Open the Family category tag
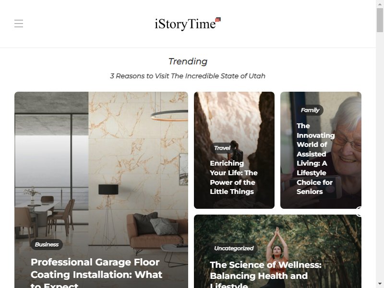 point(310,110)
